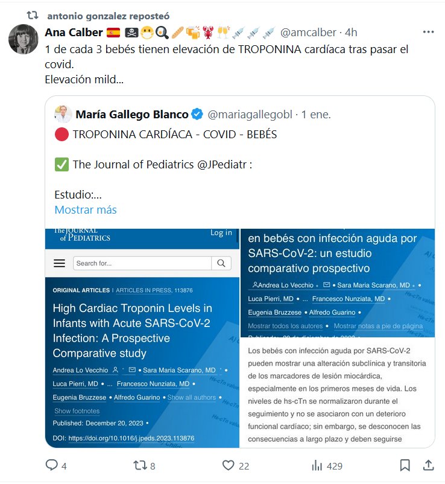445x484 pixels.
Task: Open the view analytics bar-chart icon
Action: [x=317, y=465]
